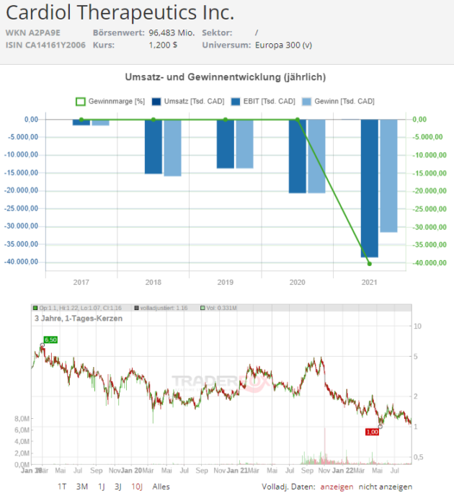Click the 2021 EBIT dark blue bar
Screen dimensions: 454x501
[370, 189]
